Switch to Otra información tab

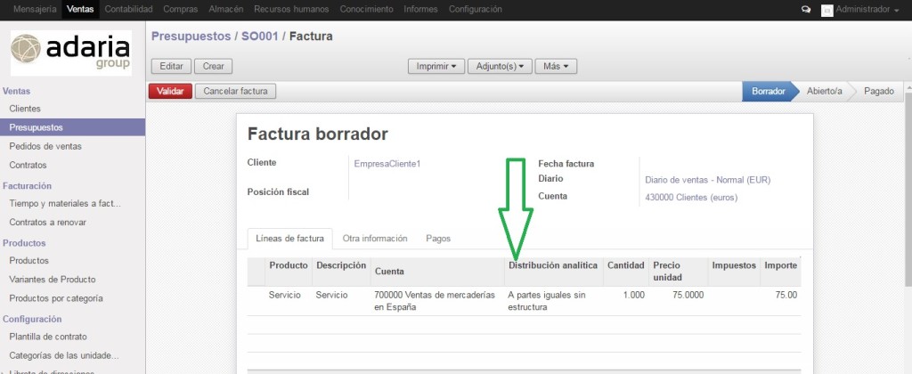(375, 239)
